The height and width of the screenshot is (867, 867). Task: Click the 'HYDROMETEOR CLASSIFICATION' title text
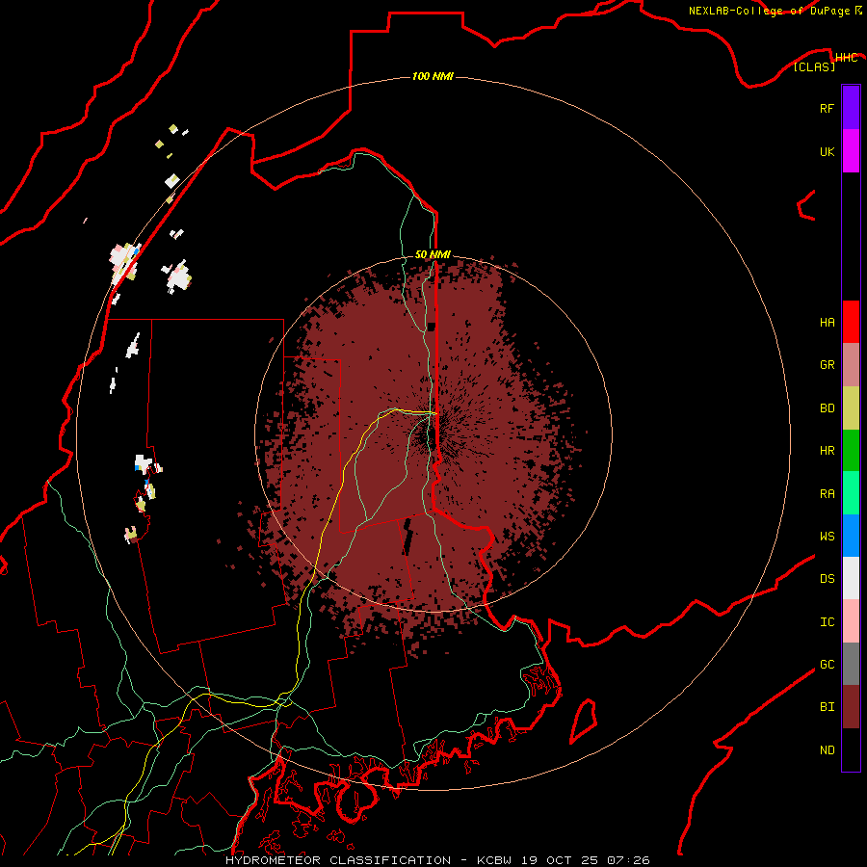tap(338, 860)
